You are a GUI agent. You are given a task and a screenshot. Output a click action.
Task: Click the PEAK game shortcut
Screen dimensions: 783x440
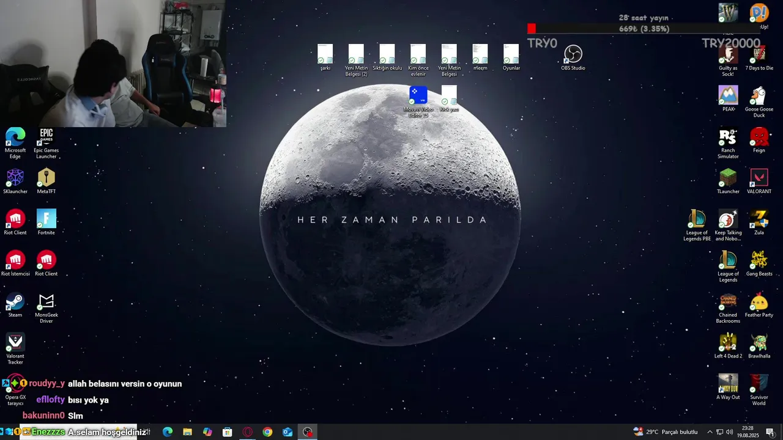(x=728, y=99)
